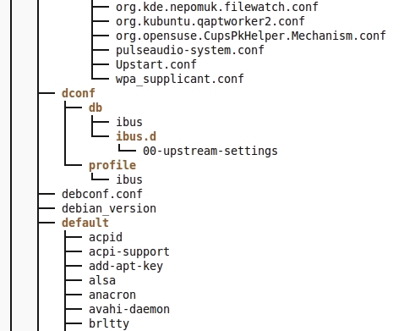This screenshot has width=415, height=331.
Task: Click org.opensuse.CupsPkHelper.Mechanism.conf
Action: coord(251,36)
